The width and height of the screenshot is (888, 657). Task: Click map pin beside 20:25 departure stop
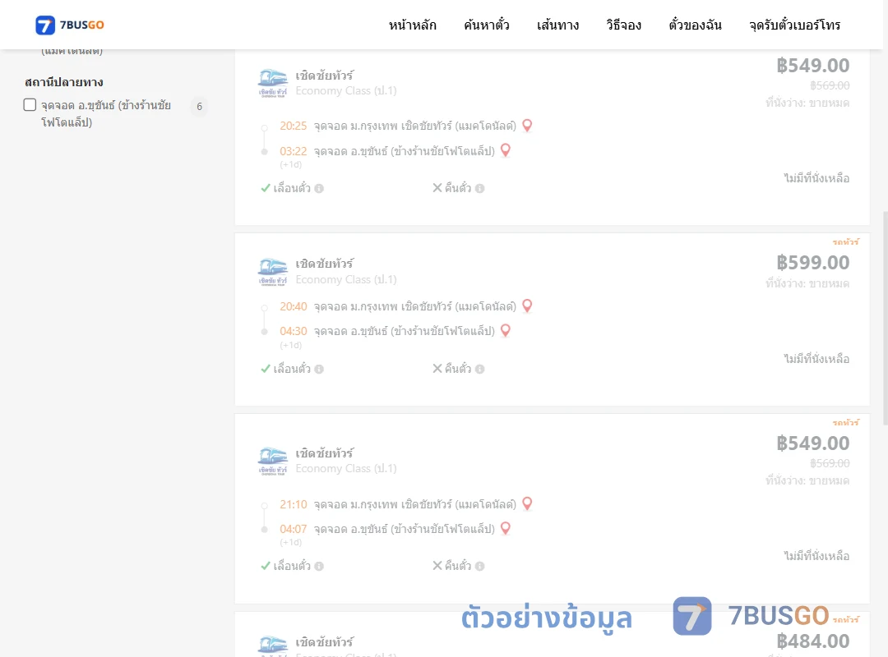coord(527,125)
